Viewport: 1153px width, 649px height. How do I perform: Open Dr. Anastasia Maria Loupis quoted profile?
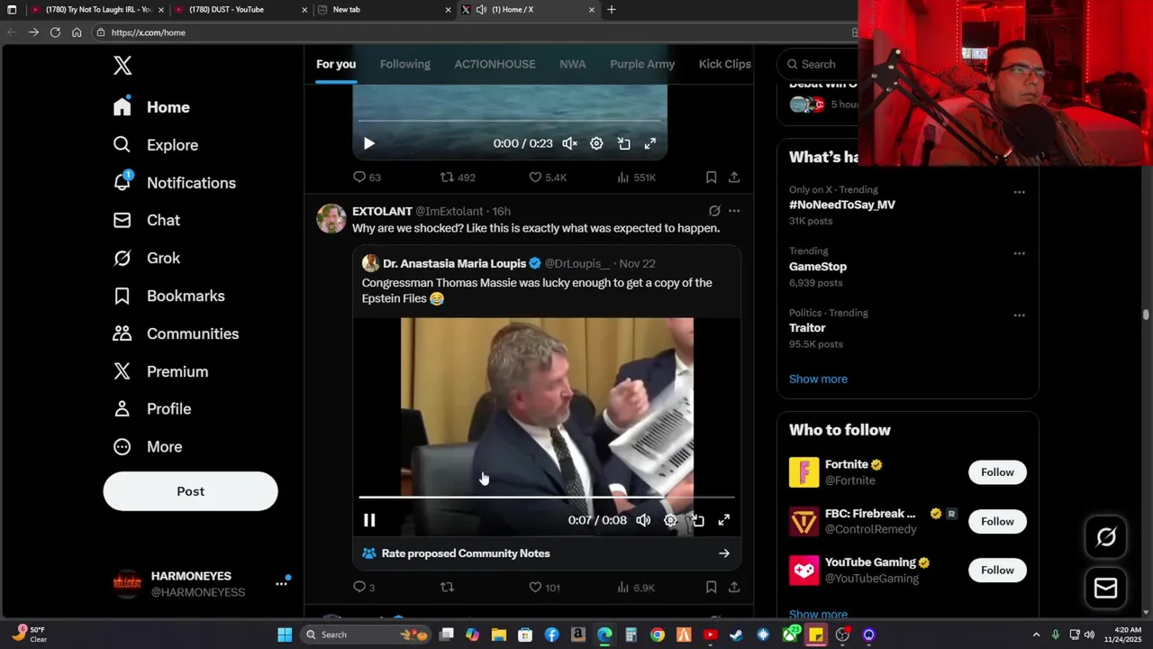click(x=454, y=263)
